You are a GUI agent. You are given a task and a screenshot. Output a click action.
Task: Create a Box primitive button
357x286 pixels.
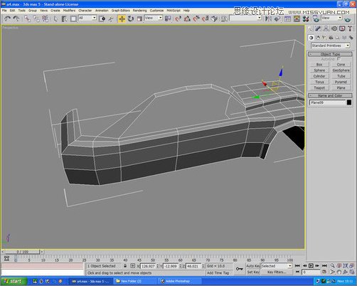pyautogui.click(x=319, y=65)
